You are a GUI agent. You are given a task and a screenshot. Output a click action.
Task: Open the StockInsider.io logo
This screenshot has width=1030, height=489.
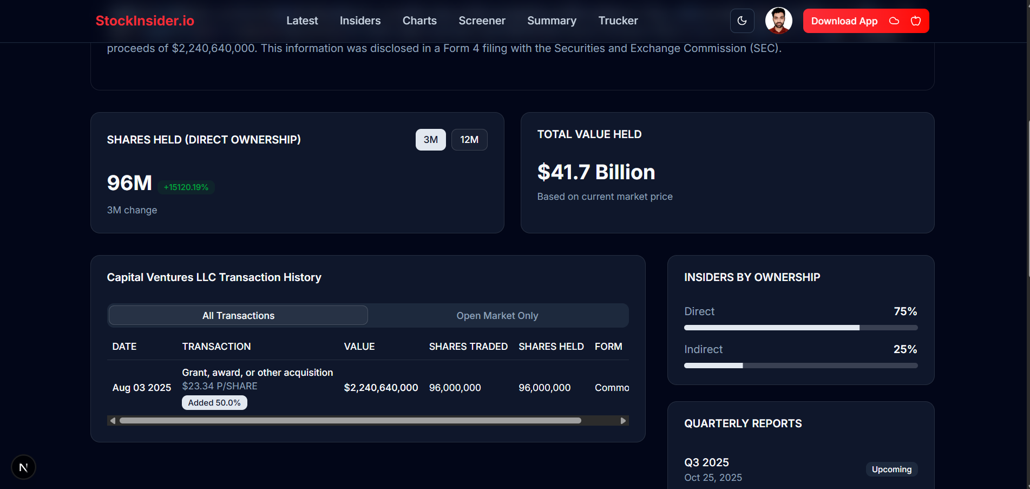pyautogui.click(x=144, y=21)
